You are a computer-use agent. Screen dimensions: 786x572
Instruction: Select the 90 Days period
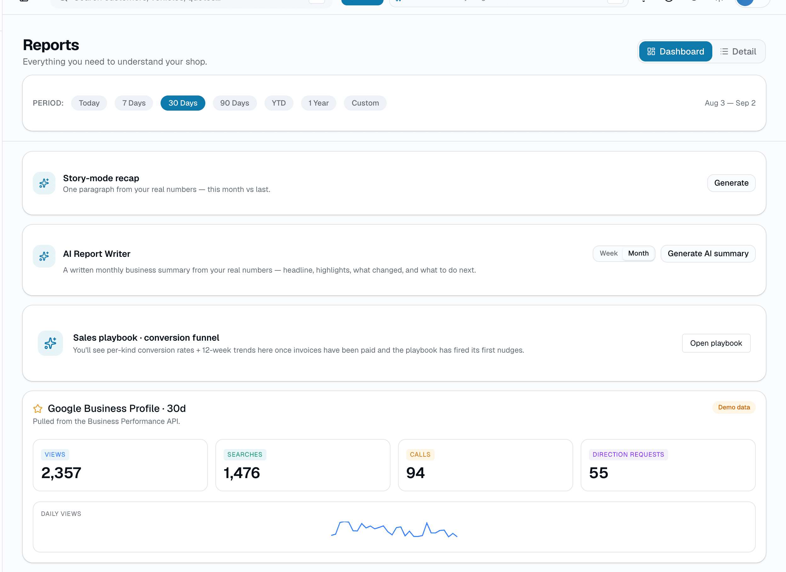[235, 103]
